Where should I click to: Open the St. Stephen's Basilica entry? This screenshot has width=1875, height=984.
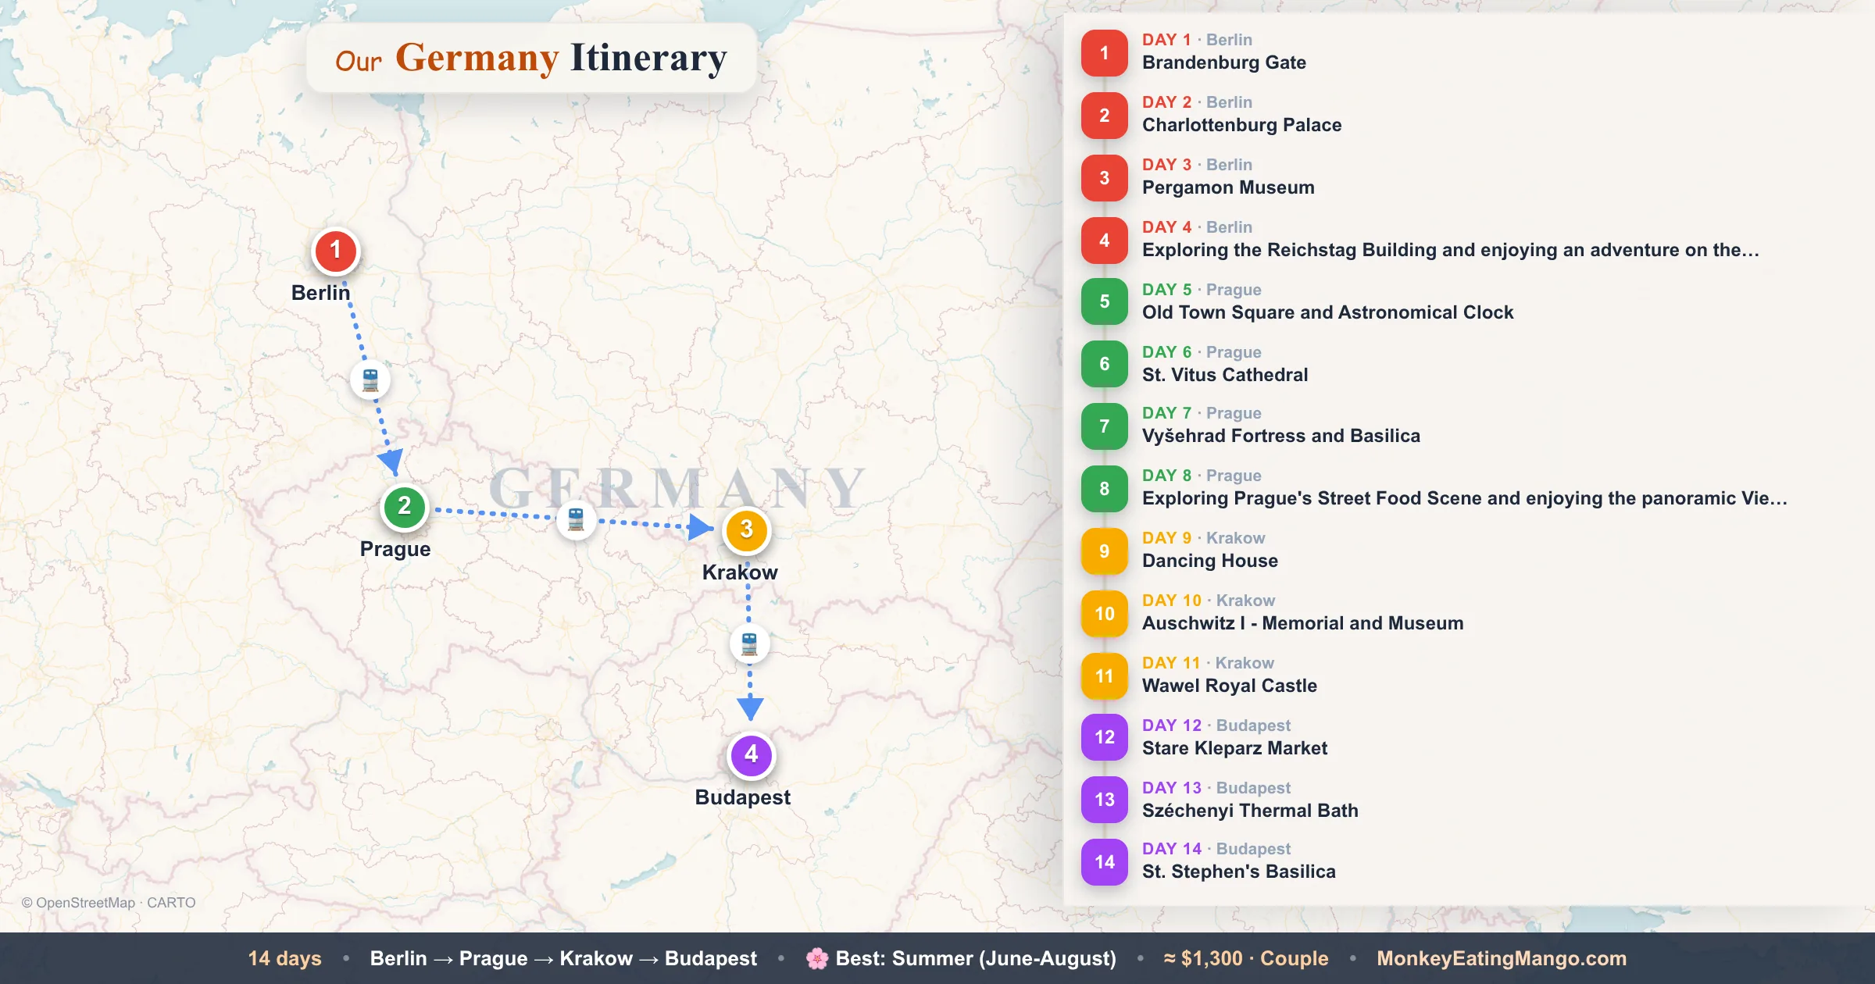pos(1238,872)
